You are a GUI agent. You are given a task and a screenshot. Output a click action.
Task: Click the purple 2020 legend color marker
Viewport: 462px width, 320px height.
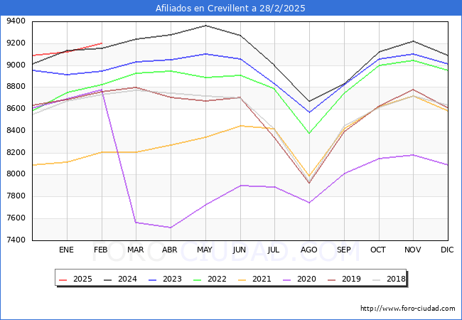pyautogui.click(x=287, y=279)
